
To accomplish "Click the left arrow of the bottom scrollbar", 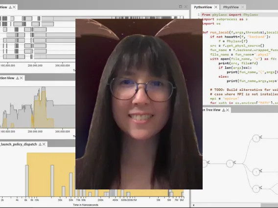I will pyautogui.click(x=194, y=205).
